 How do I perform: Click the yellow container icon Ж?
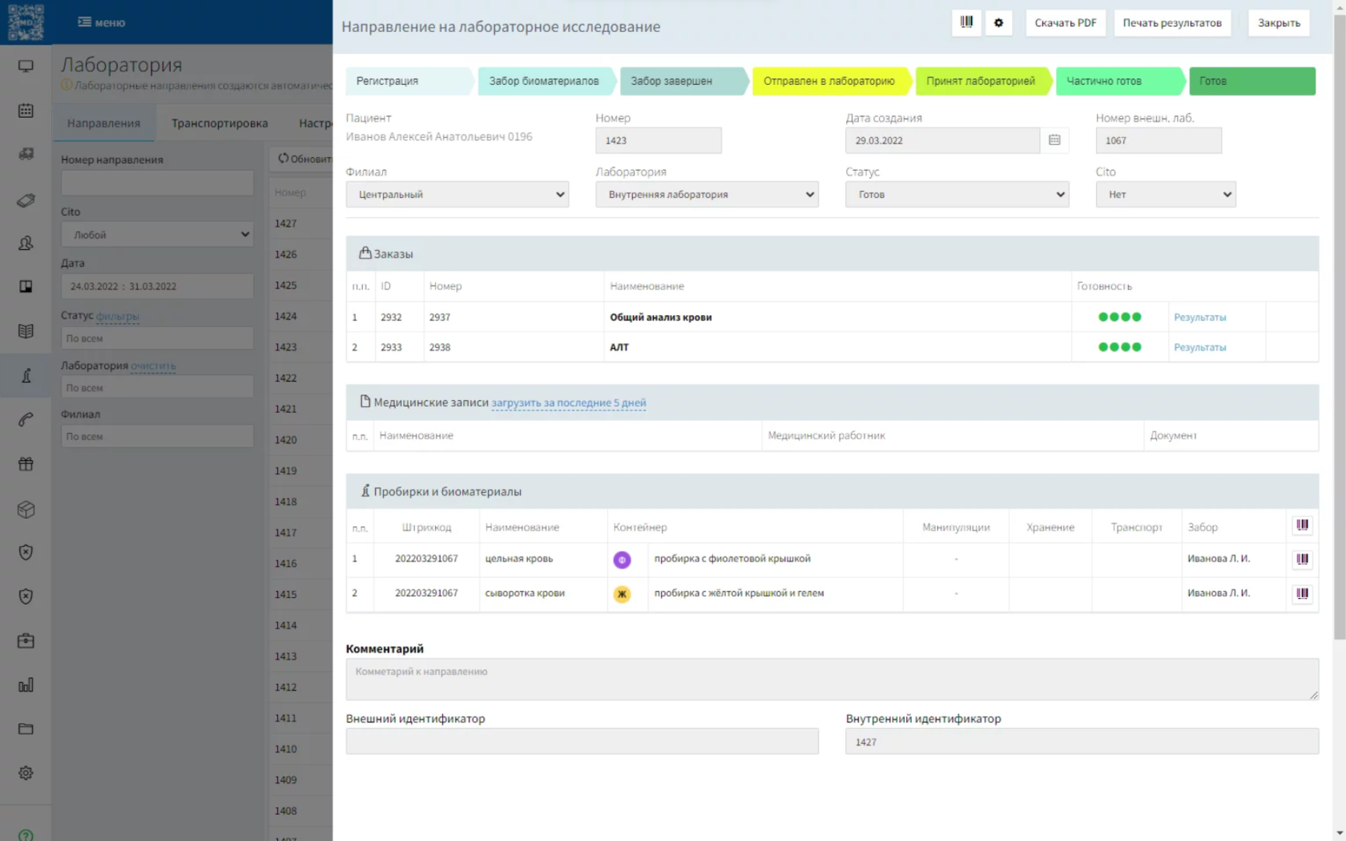622,594
